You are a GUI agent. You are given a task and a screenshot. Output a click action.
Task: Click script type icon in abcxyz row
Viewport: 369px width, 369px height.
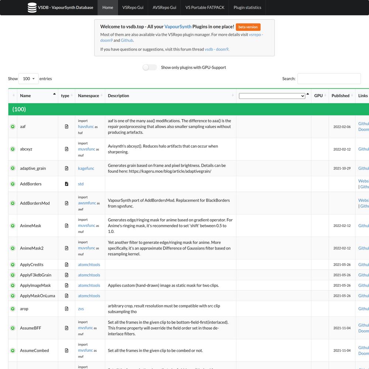coord(66,149)
